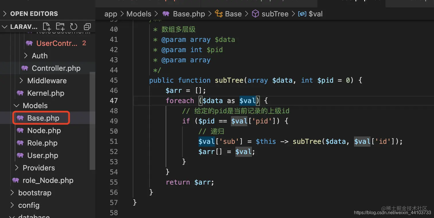
Task: Refresh the explorer file tree
Action: 74,27
